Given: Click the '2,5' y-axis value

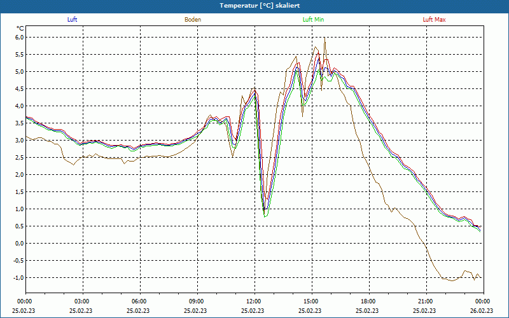Looking at the screenshot, I should point(20,158).
